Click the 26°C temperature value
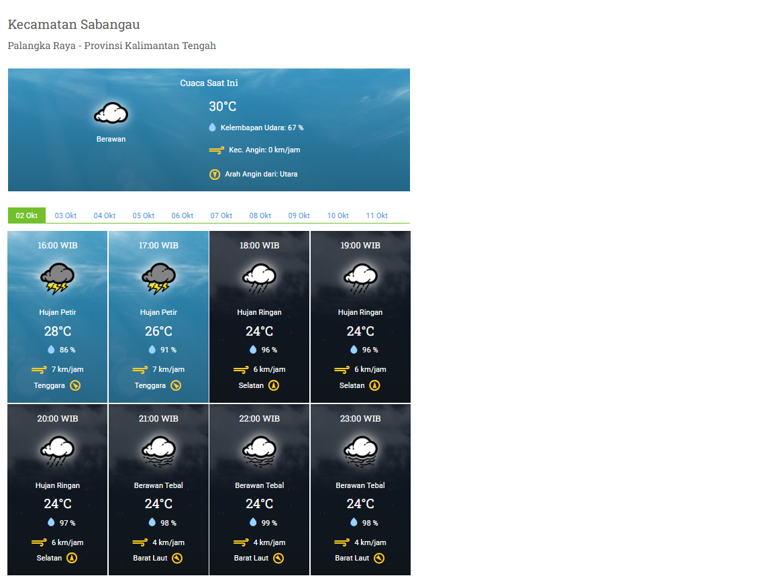Viewport: 773px width, 580px height. tap(158, 332)
